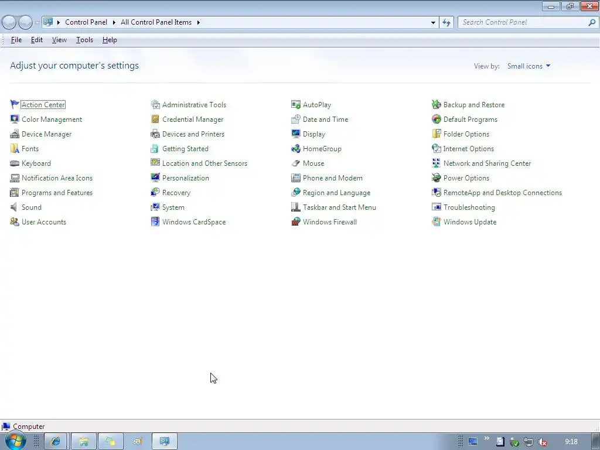Click the Windows Update icon
Screen dimensions: 600x450
[436, 222]
